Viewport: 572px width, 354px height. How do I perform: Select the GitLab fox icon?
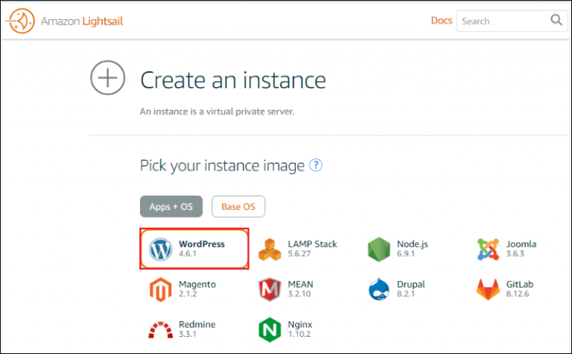click(489, 289)
